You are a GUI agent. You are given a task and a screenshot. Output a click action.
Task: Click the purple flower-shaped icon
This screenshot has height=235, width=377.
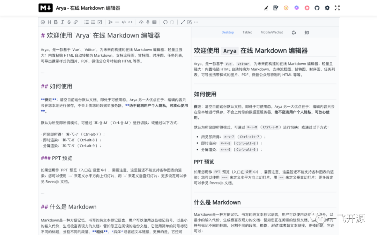[297, 8]
